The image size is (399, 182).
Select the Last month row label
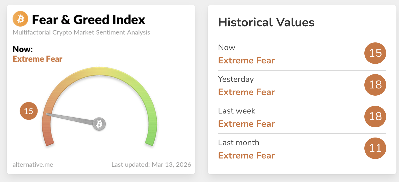pyautogui.click(x=238, y=143)
